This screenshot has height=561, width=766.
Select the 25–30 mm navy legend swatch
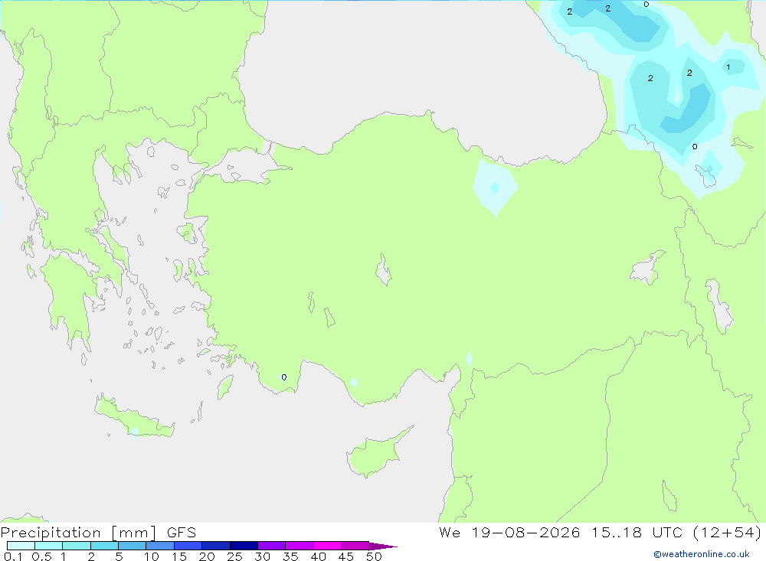244,546
